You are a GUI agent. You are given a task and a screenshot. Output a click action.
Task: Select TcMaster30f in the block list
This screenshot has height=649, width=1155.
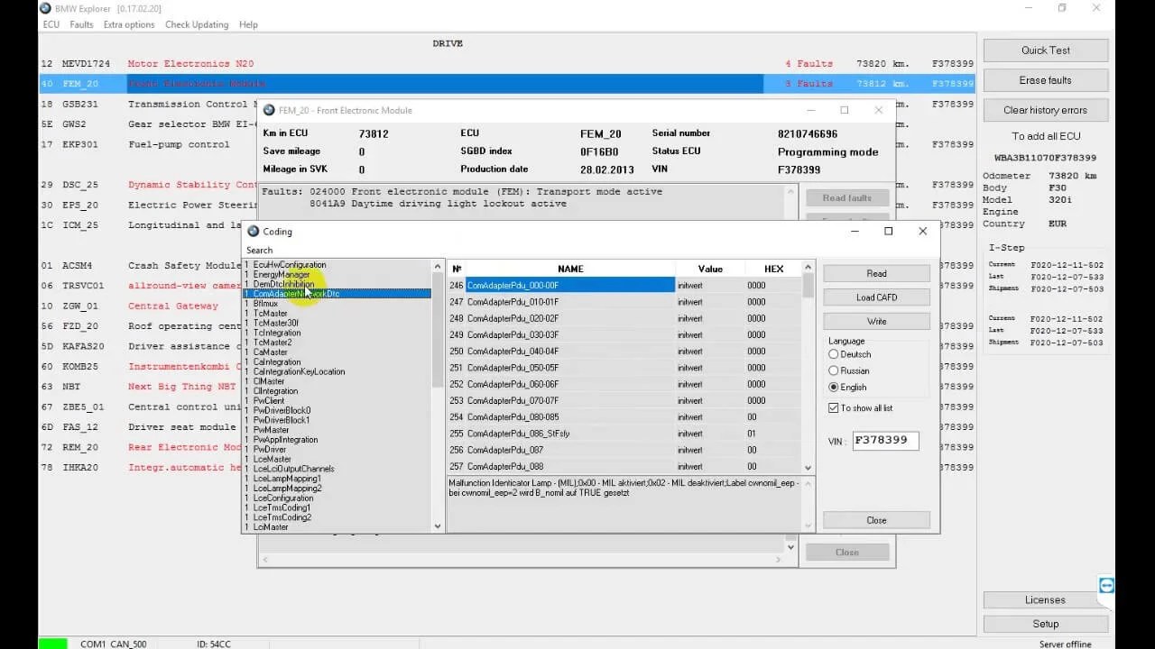point(276,323)
